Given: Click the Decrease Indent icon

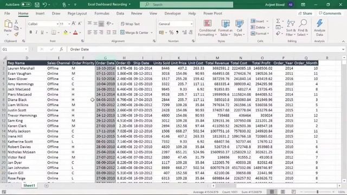Looking at the screenshot, I should tap(108, 32).
